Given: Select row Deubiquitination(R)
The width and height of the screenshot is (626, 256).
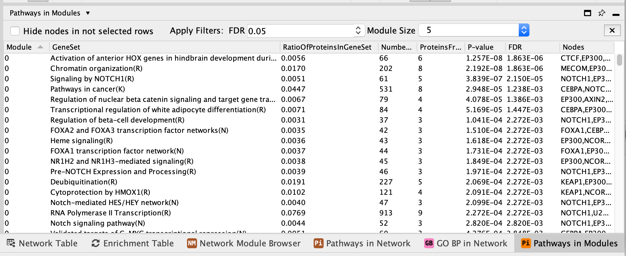Looking at the screenshot, I should coord(309,182).
